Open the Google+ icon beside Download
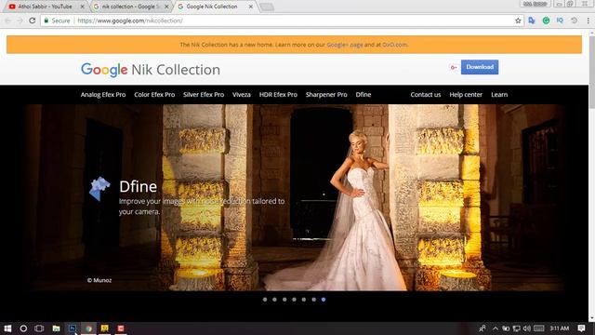The height and width of the screenshot is (335, 595). [x=453, y=68]
